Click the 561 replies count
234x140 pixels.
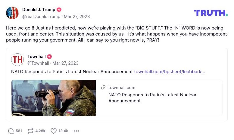tap(19, 131)
